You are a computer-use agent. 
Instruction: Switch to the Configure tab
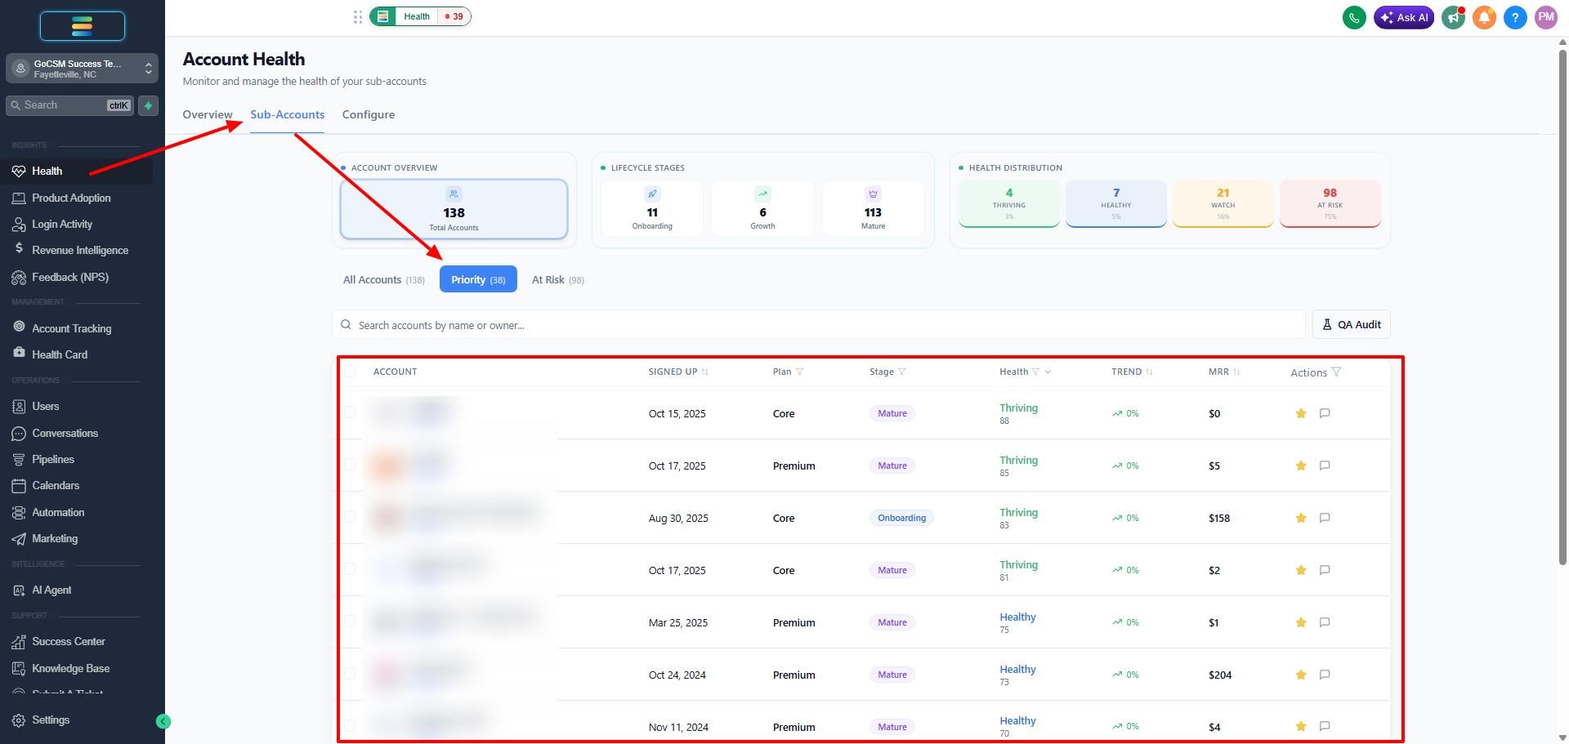click(x=369, y=114)
